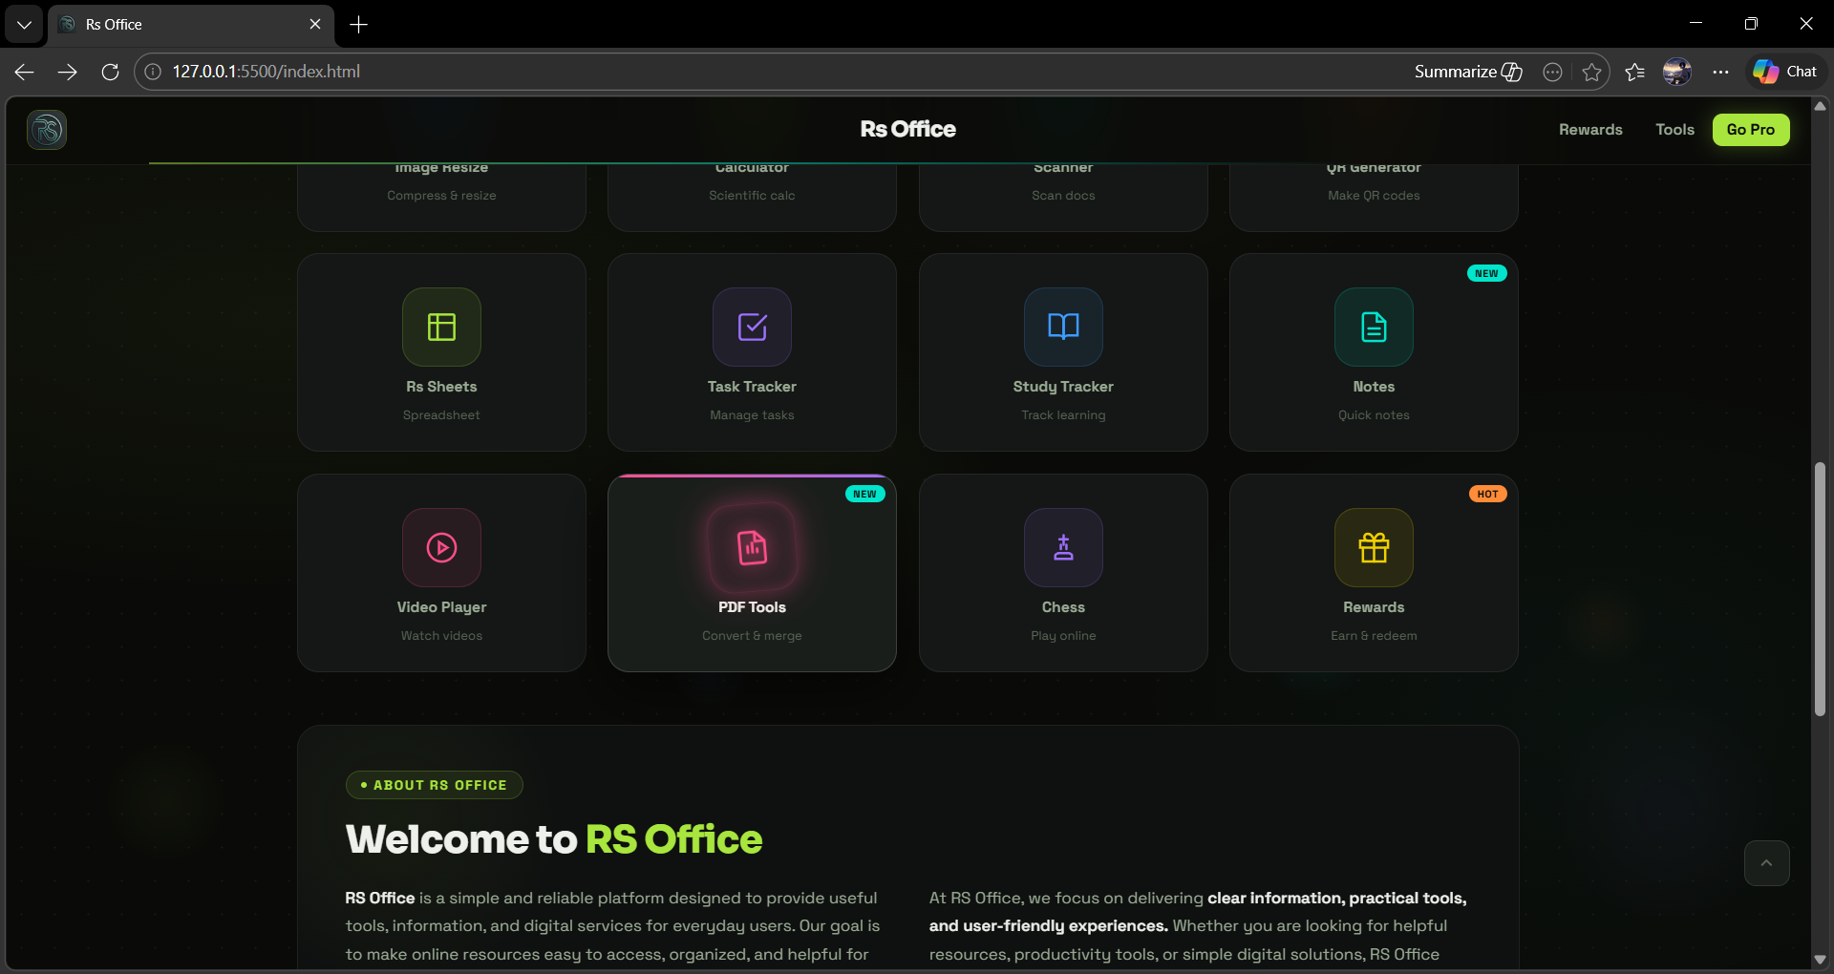
Task: Add page to favorites with star icon
Action: point(1591,71)
